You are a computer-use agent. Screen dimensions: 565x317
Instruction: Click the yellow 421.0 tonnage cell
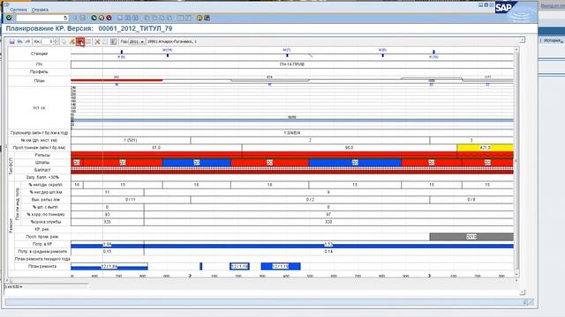click(485, 148)
